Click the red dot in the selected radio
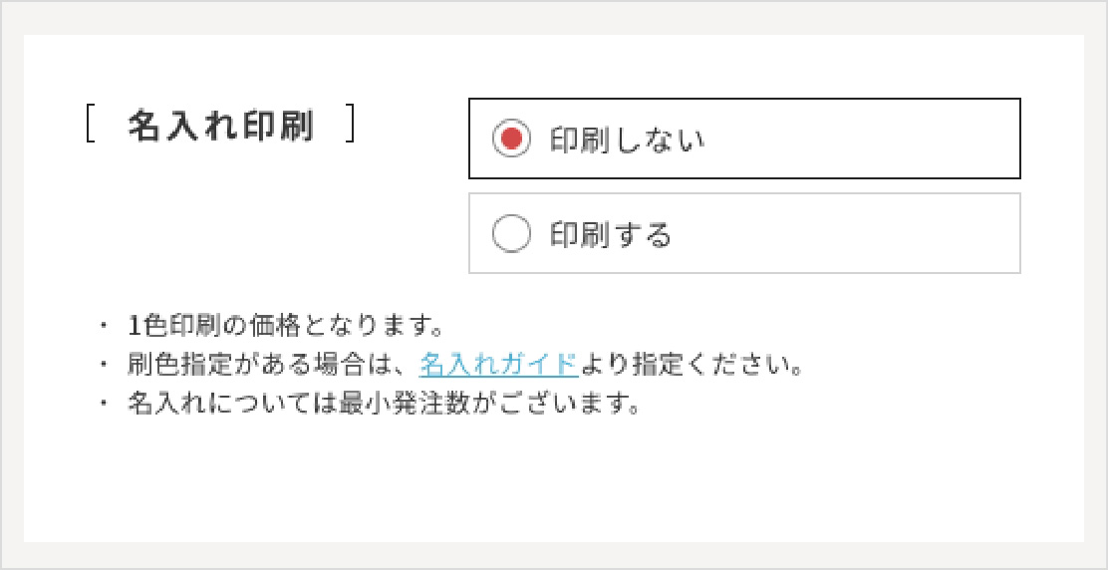This screenshot has height=570, width=1108. point(511,140)
